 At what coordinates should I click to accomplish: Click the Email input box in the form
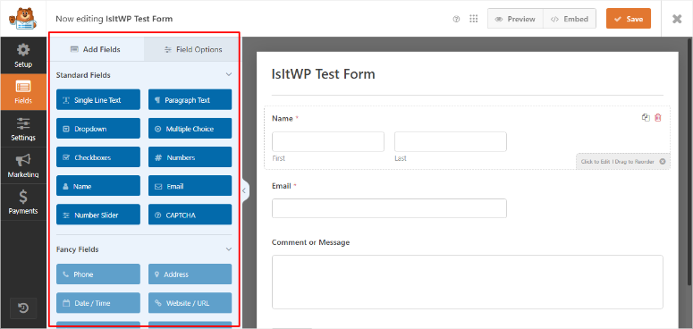389,208
